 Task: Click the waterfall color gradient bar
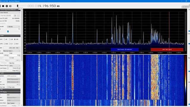(186, 80)
